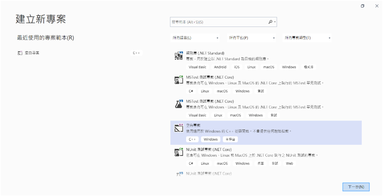
Task: Click the Class Library .NET Standard VB icon
Action: click(x=178, y=56)
